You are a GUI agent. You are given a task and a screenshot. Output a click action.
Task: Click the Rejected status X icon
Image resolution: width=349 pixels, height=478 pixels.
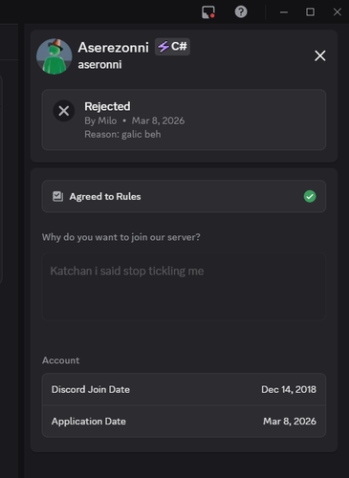(64, 111)
